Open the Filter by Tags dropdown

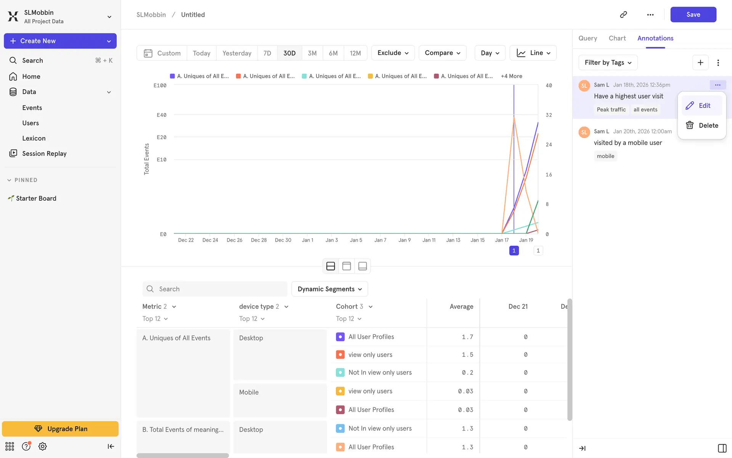coord(608,63)
